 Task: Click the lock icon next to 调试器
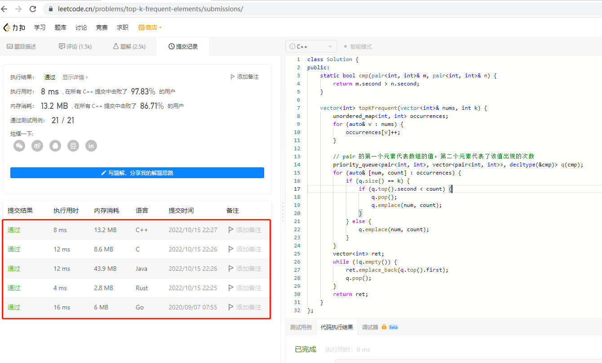[384, 327]
